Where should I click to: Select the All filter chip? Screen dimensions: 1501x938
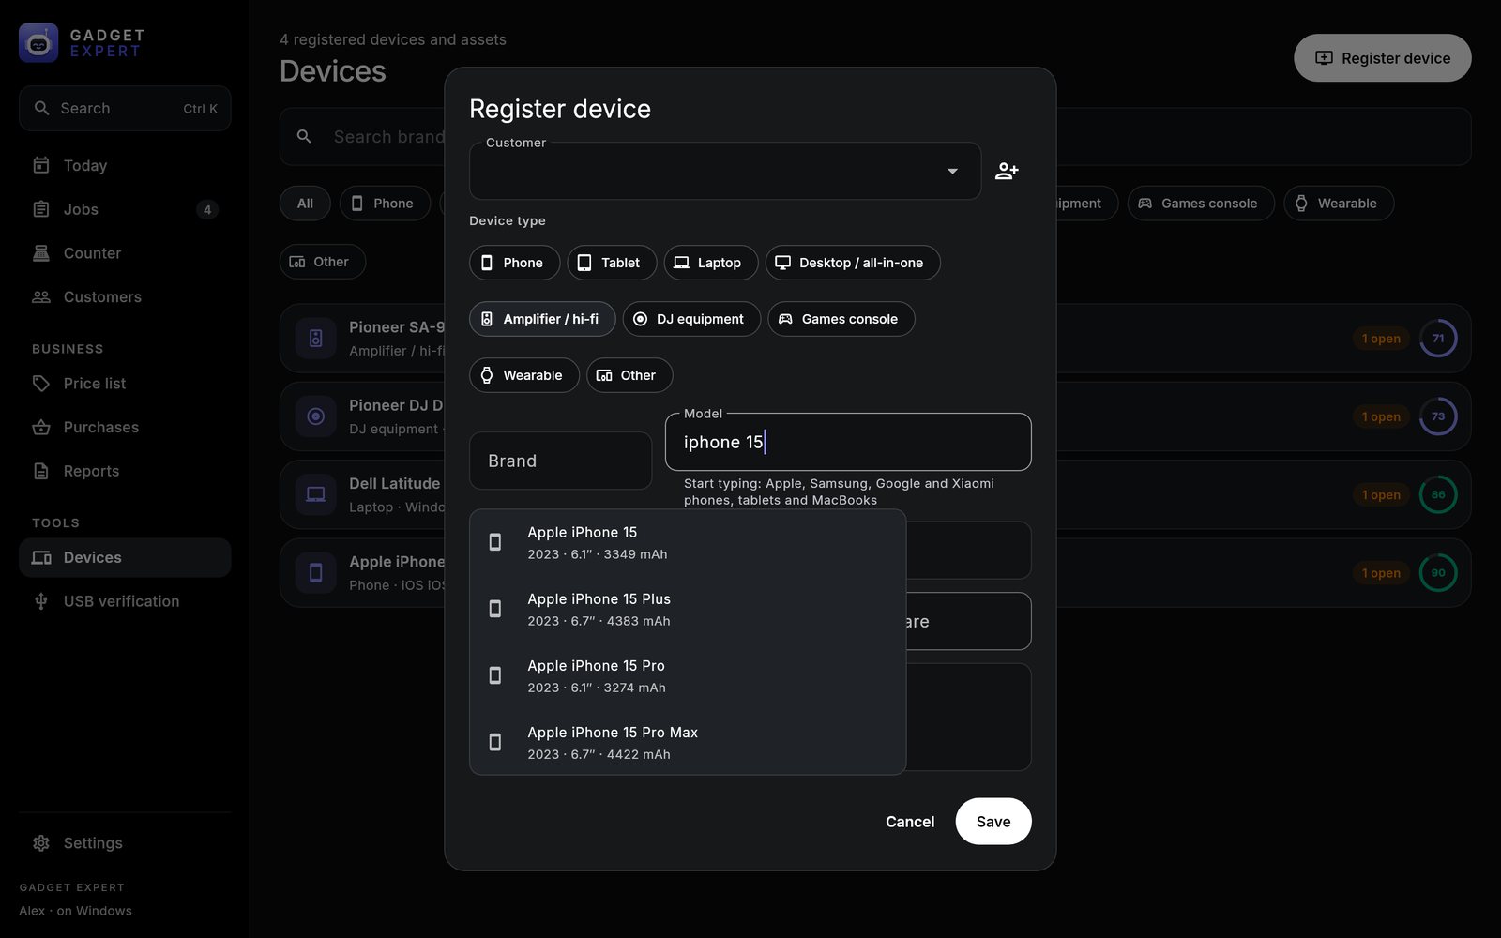click(305, 204)
